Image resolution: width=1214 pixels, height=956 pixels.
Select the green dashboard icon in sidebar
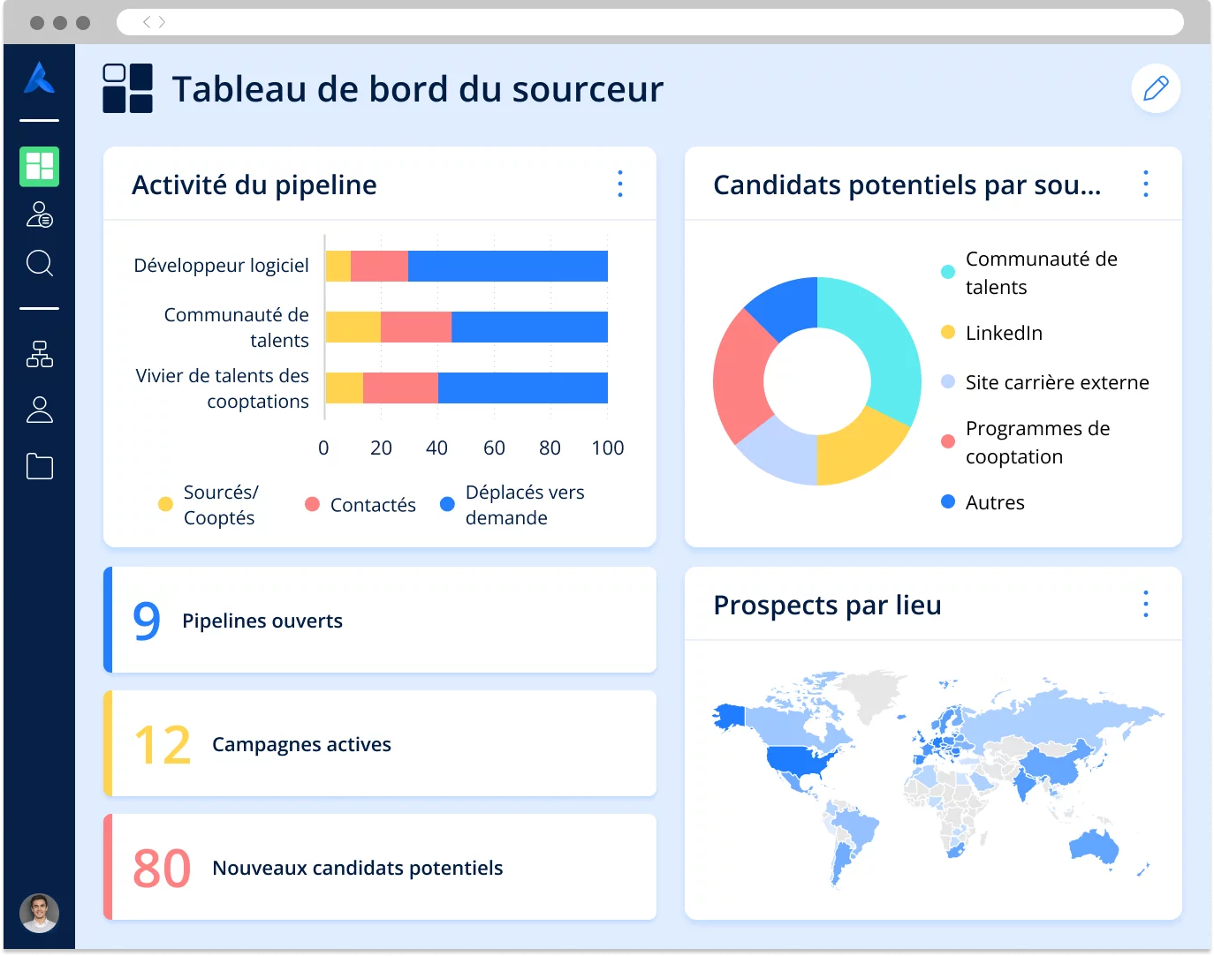pyautogui.click(x=39, y=166)
